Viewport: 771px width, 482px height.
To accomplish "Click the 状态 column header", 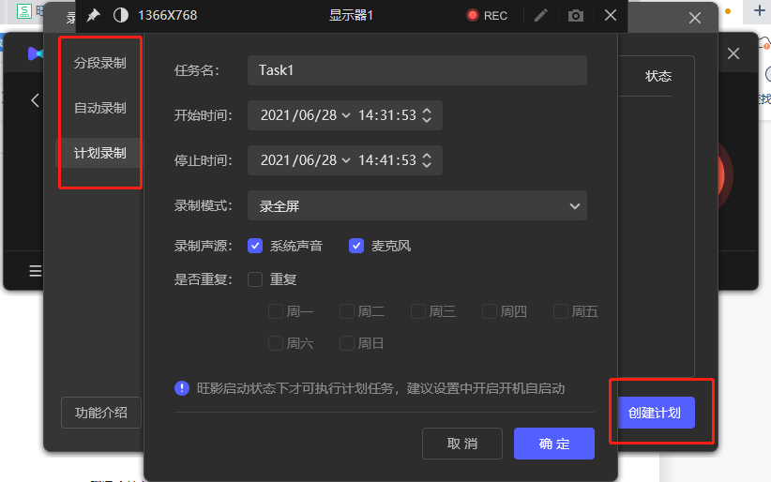I will coord(658,76).
